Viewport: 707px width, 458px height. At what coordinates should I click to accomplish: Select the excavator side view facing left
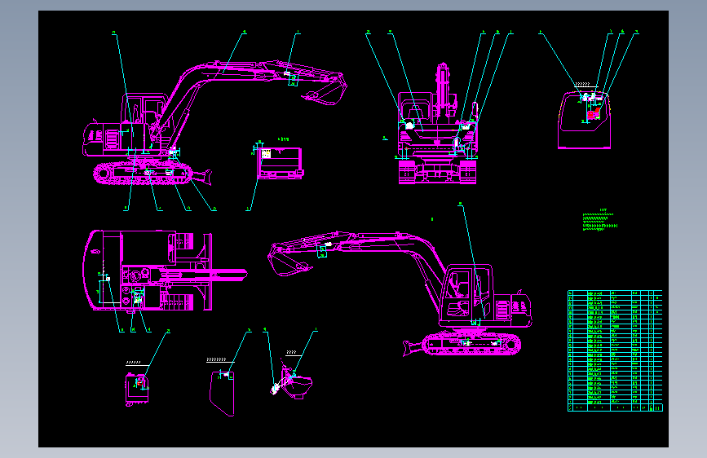400,294
